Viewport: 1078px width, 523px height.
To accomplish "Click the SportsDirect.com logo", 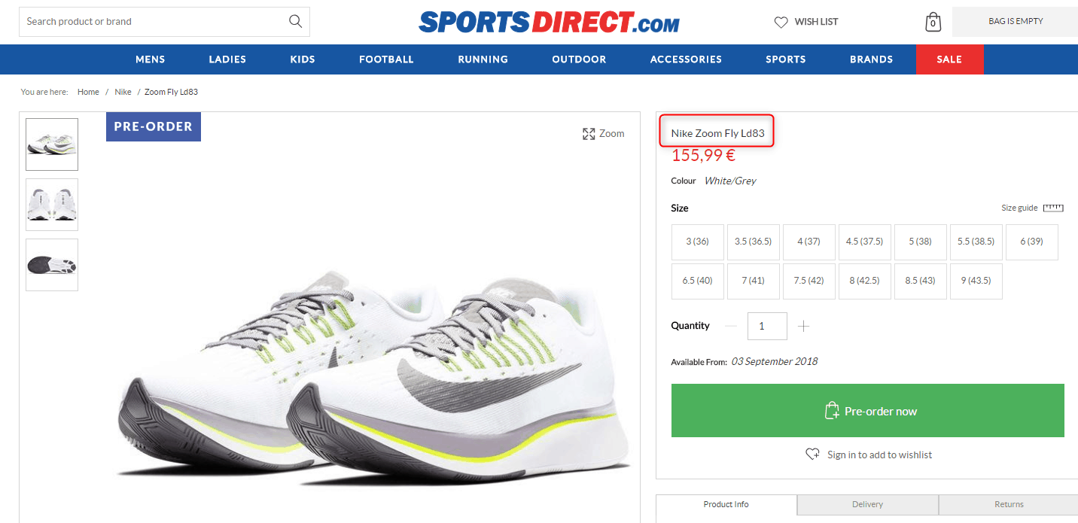I will coord(549,23).
